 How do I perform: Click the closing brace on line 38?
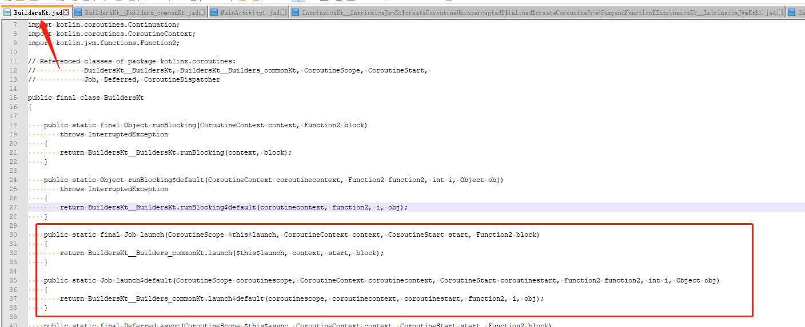click(x=46, y=308)
